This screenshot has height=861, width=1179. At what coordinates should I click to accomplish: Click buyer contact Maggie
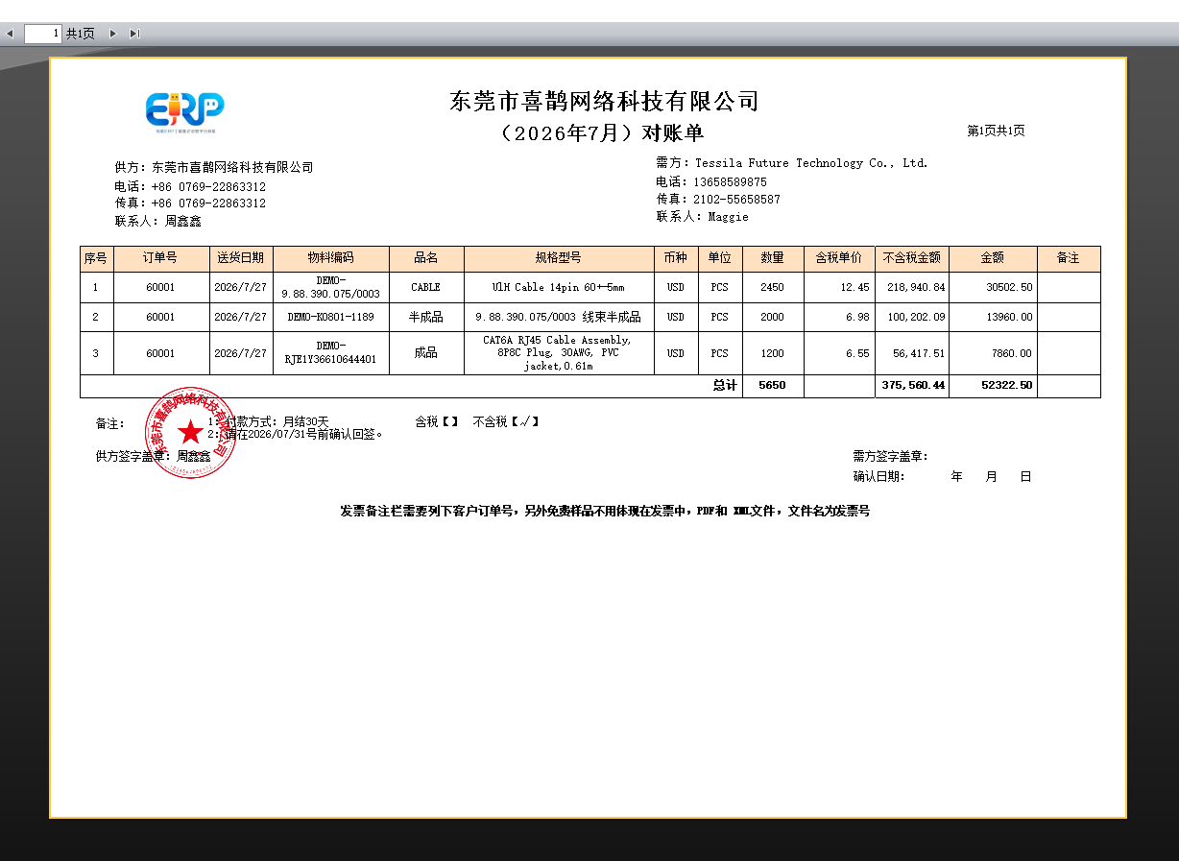click(702, 217)
